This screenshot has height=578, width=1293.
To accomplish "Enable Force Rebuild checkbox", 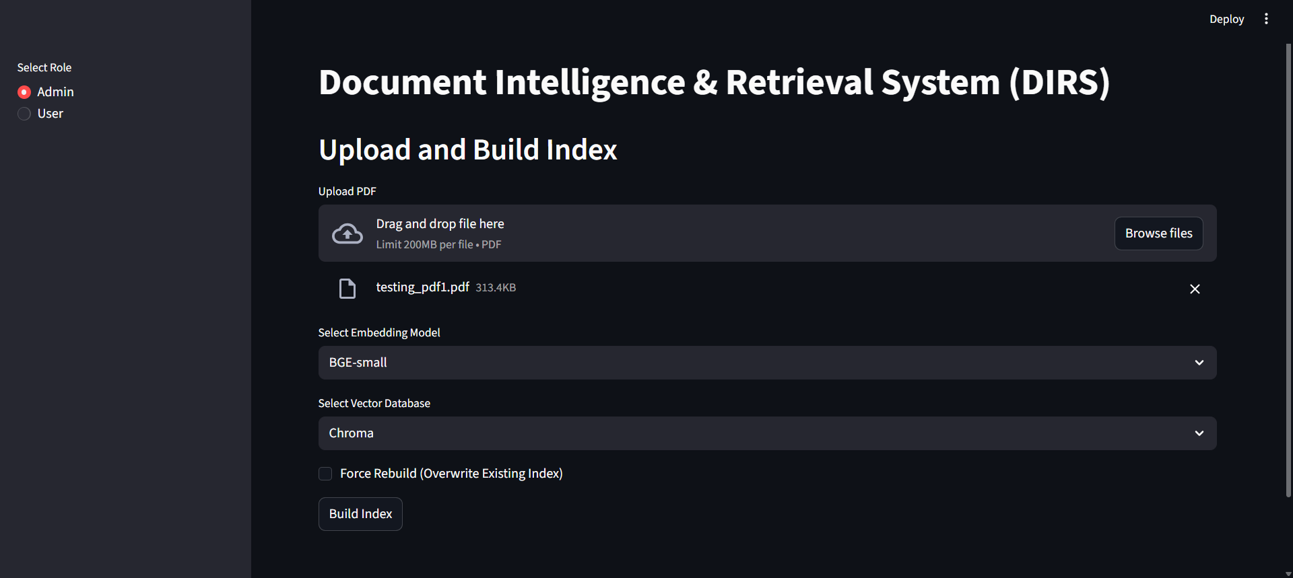I will (325, 474).
